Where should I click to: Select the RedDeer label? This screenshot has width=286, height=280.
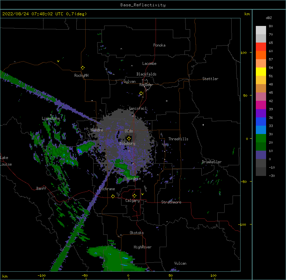[x=146, y=85]
